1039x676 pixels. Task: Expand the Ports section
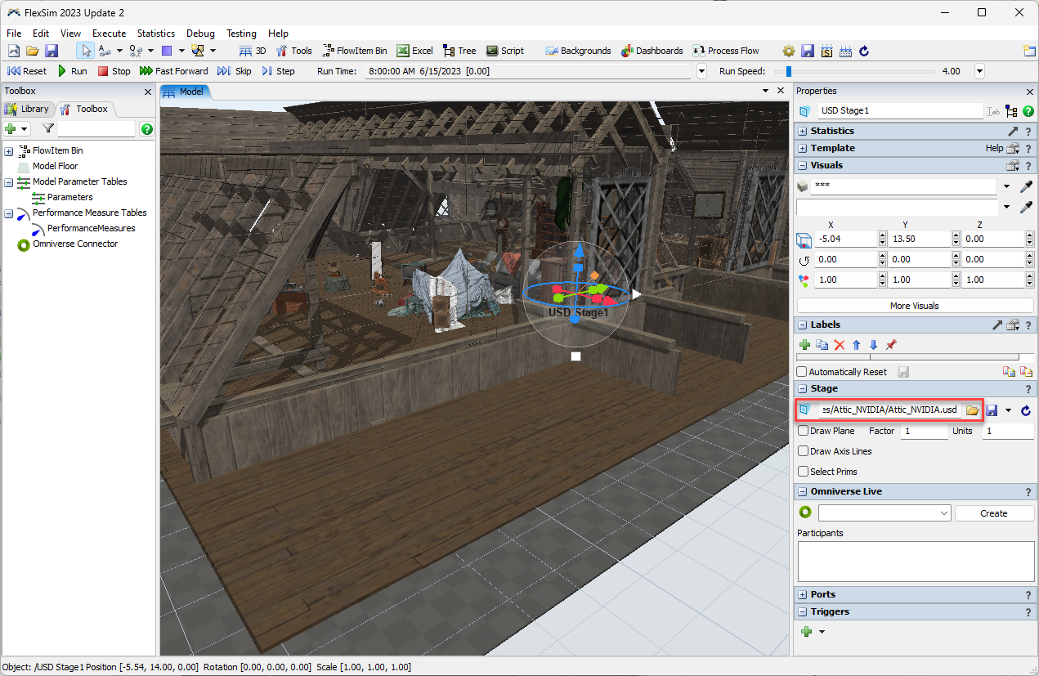[803, 594]
